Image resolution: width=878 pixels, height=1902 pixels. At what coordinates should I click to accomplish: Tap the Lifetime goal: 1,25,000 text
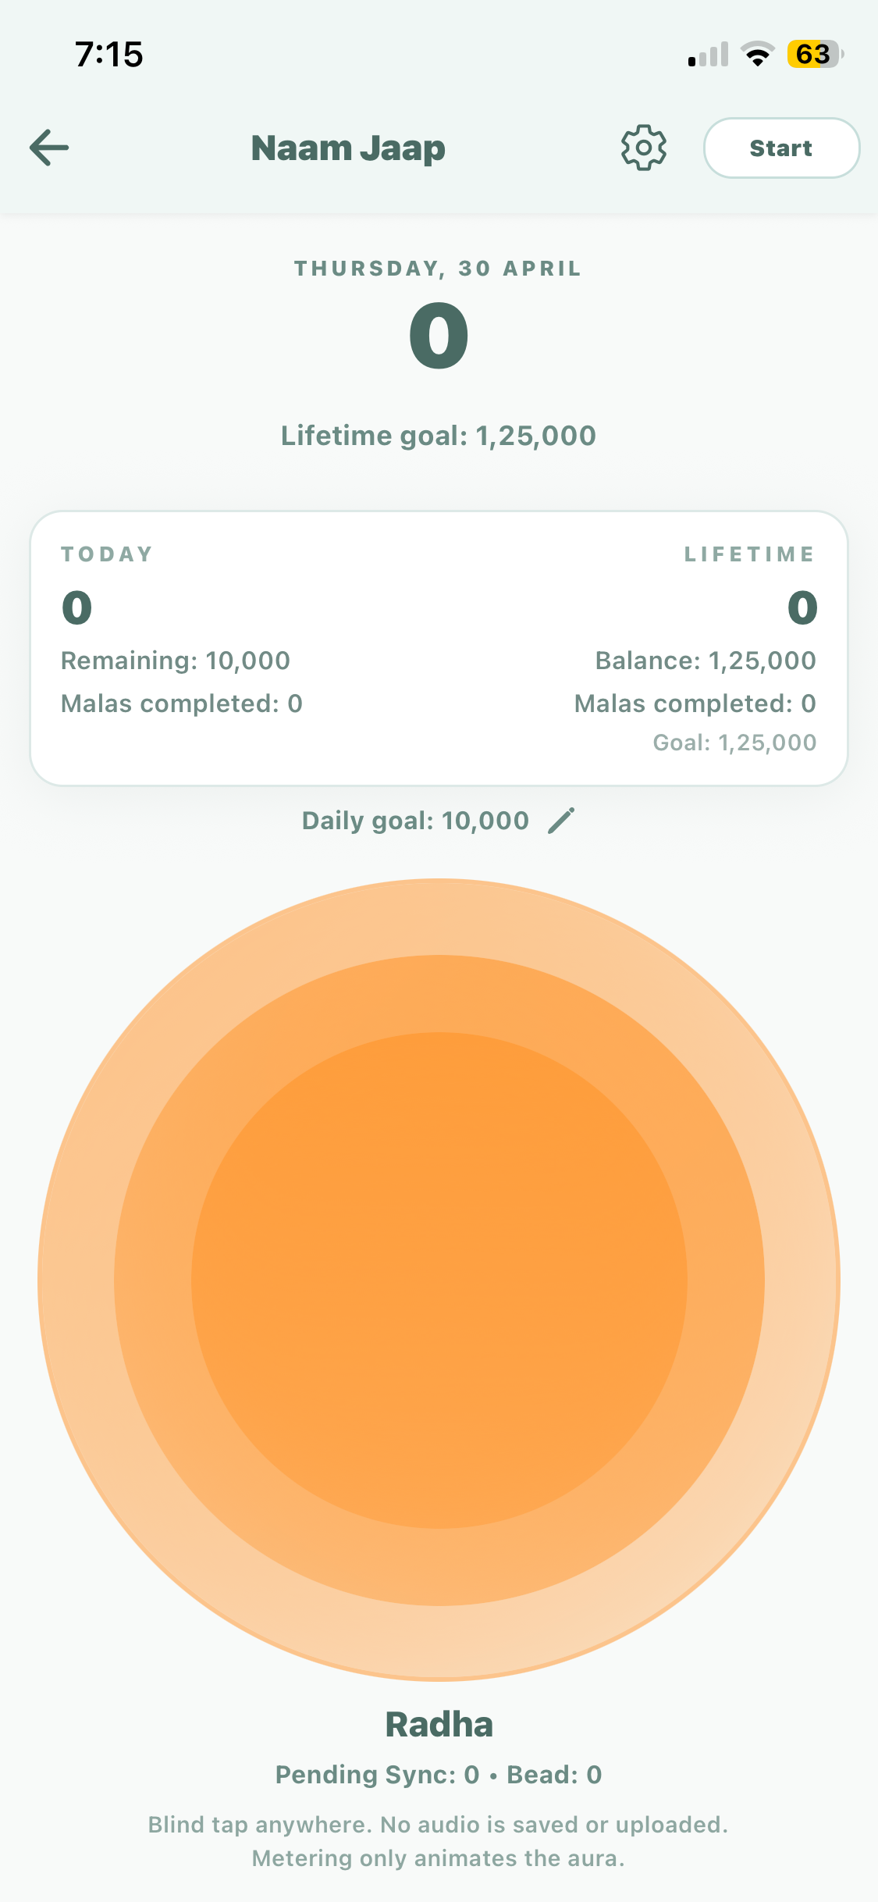pyautogui.click(x=439, y=436)
